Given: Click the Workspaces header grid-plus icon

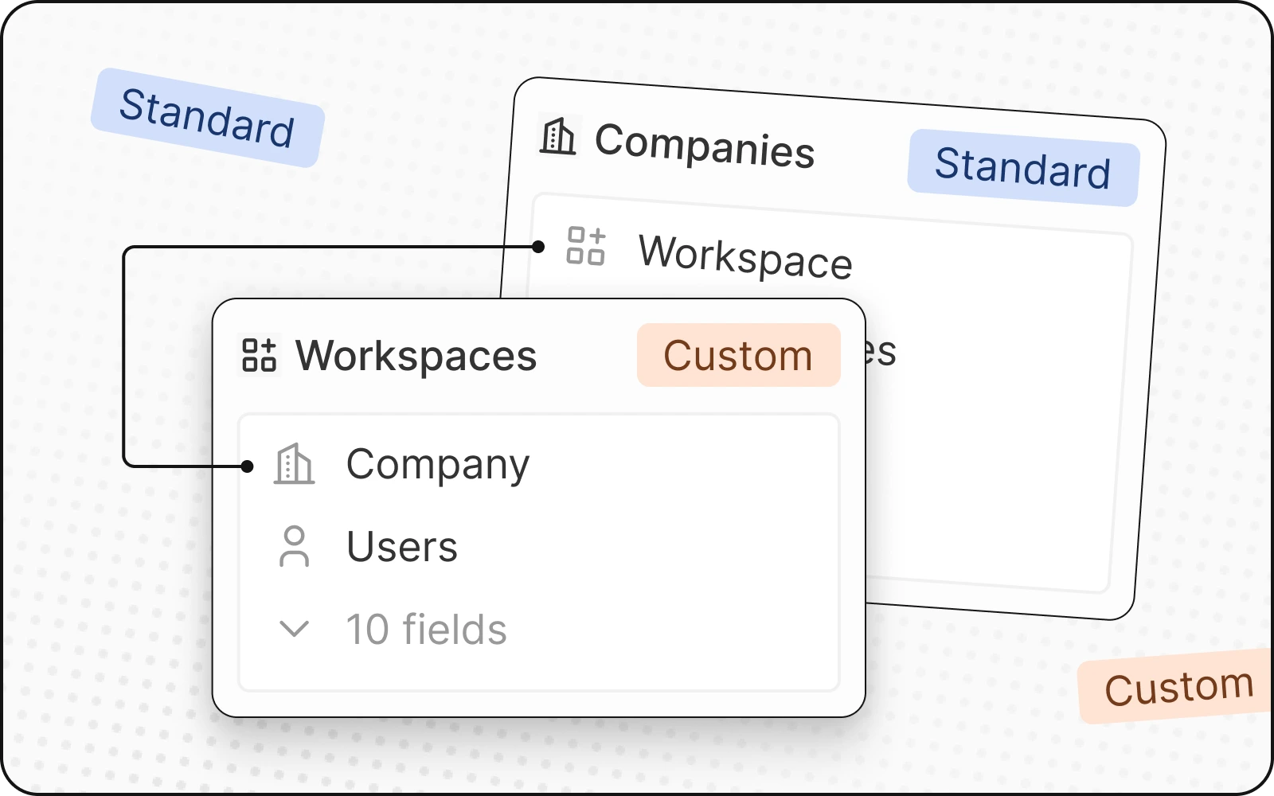Looking at the screenshot, I should point(259,355).
